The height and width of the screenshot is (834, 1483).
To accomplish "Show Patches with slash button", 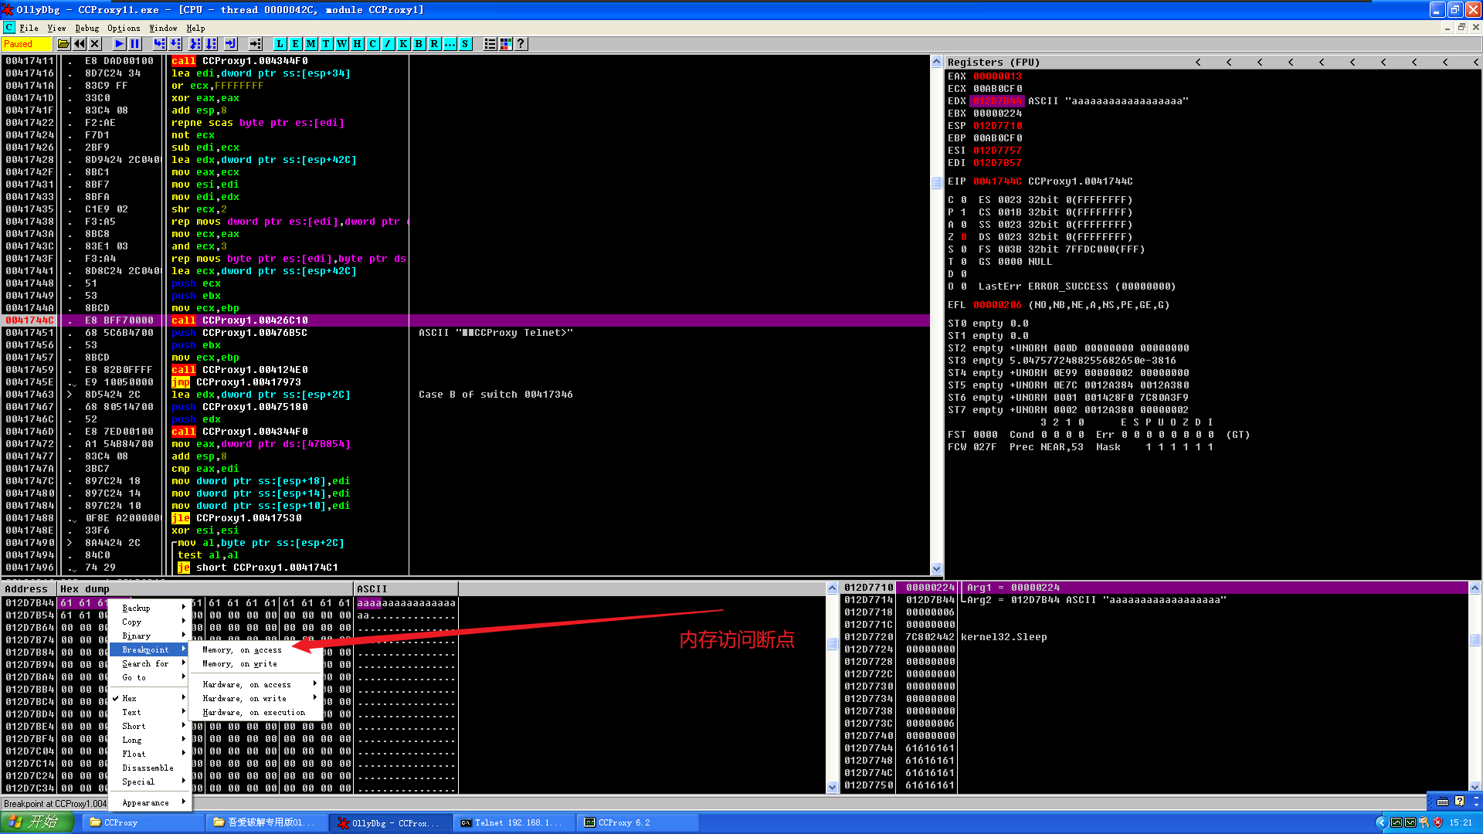I will (x=388, y=44).
